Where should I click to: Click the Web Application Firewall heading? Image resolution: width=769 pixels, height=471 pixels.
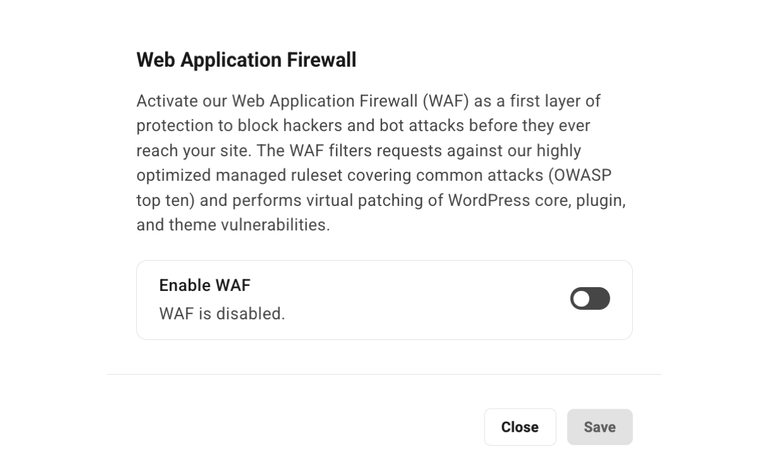tap(246, 60)
